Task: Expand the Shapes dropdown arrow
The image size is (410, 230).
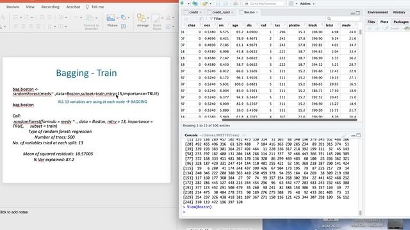Action: click(x=128, y=17)
